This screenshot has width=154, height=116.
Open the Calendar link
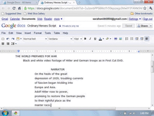click(15, 19)
